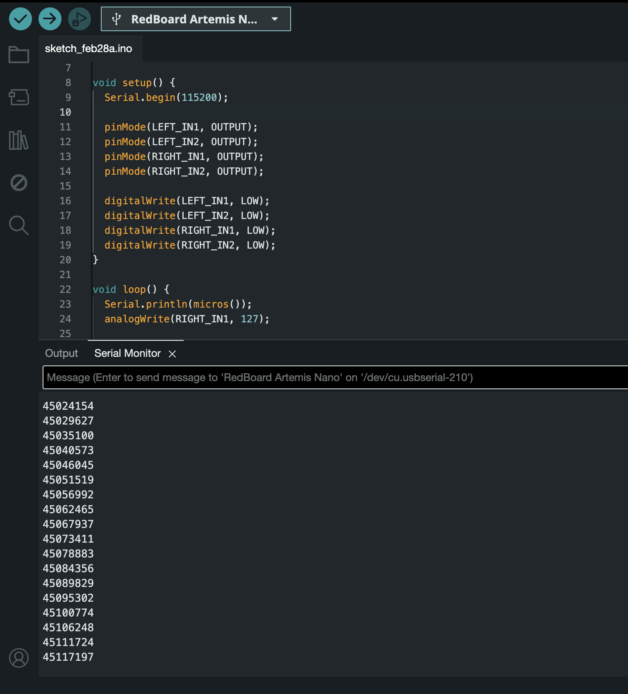Viewport: 628px width, 694px height.
Task: Click the board selector caret arrow
Action: 275,19
